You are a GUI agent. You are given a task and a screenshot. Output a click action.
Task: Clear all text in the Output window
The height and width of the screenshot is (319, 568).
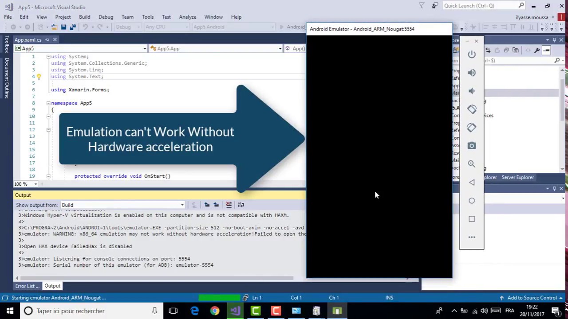(x=229, y=205)
